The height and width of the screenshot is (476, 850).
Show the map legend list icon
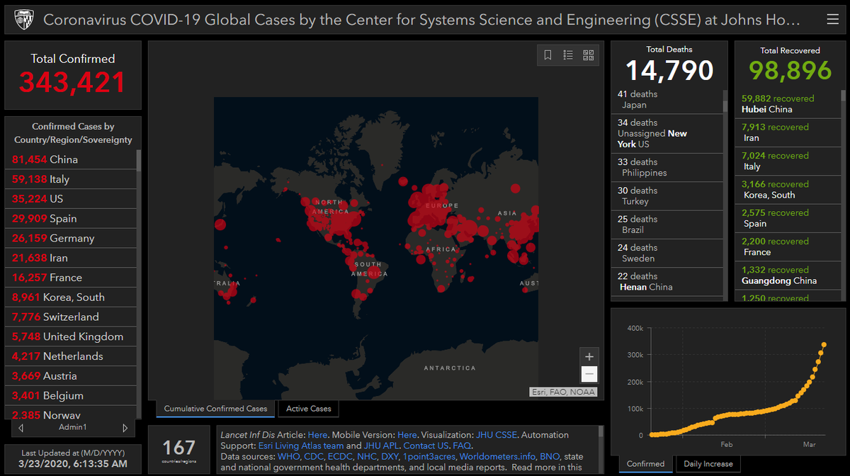tap(568, 55)
